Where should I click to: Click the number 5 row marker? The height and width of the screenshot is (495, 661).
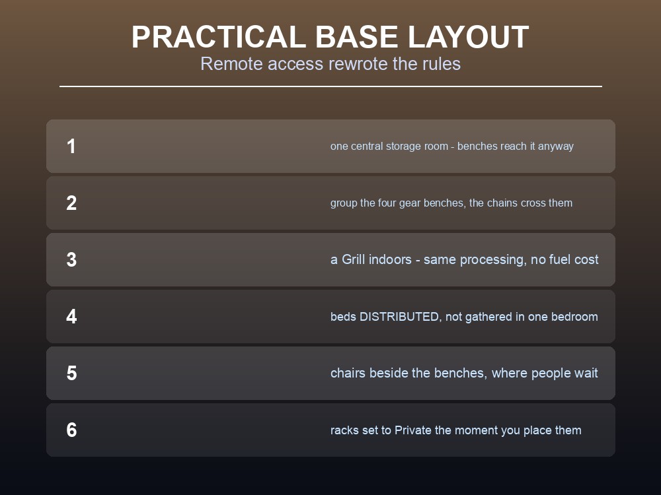click(x=71, y=374)
